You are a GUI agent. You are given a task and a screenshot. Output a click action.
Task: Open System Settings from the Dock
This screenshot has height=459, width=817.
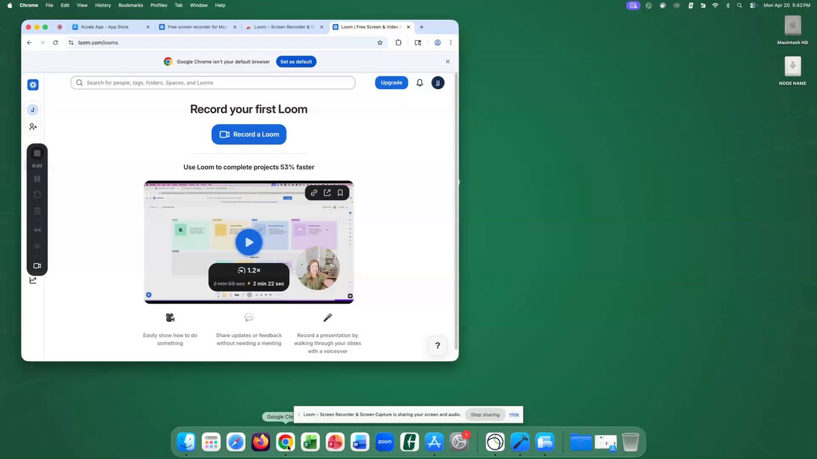(x=459, y=442)
